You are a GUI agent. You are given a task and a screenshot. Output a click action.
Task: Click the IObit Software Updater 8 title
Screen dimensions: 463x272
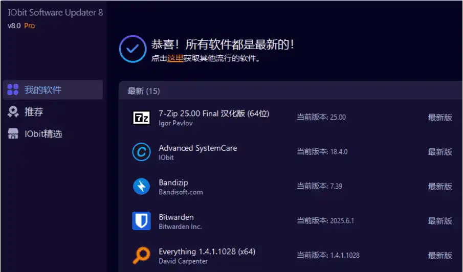(x=56, y=12)
